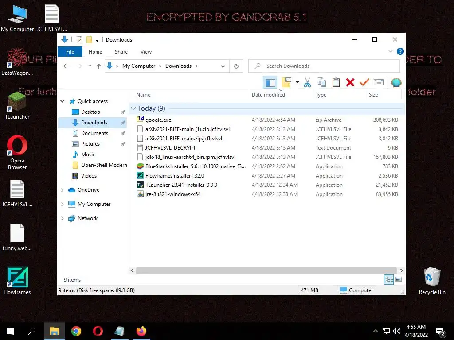This screenshot has height=340, width=454.
Task: Click the envelope Email icon in toolbar
Action: pyautogui.click(x=379, y=83)
